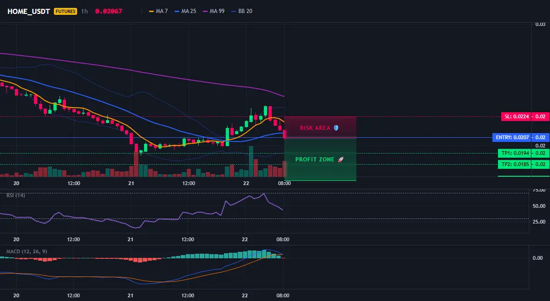Click the orange MA 7 legend color dash
Image resolution: width=550 pixels, height=301 pixels.
[151, 11]
